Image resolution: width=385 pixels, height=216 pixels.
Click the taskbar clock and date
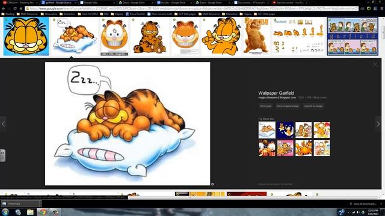click(x=373, y=212)
